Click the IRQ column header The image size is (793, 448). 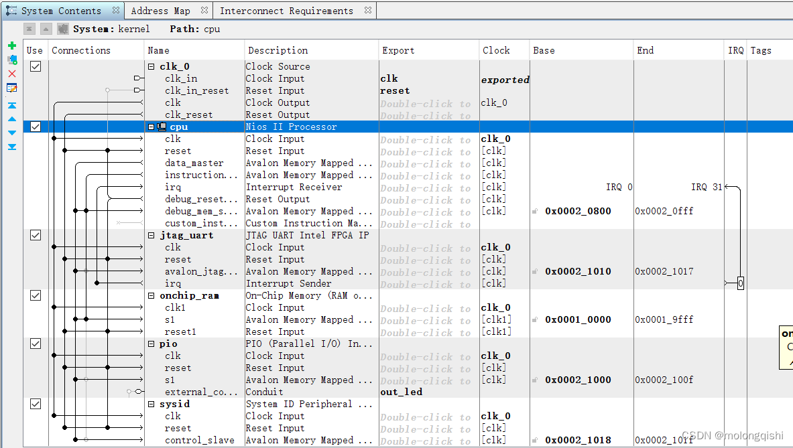(736, 50)
